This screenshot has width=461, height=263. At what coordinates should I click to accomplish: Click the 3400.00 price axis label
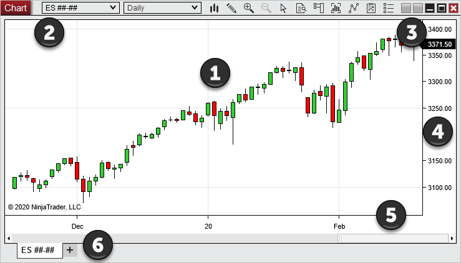(440, 29)
